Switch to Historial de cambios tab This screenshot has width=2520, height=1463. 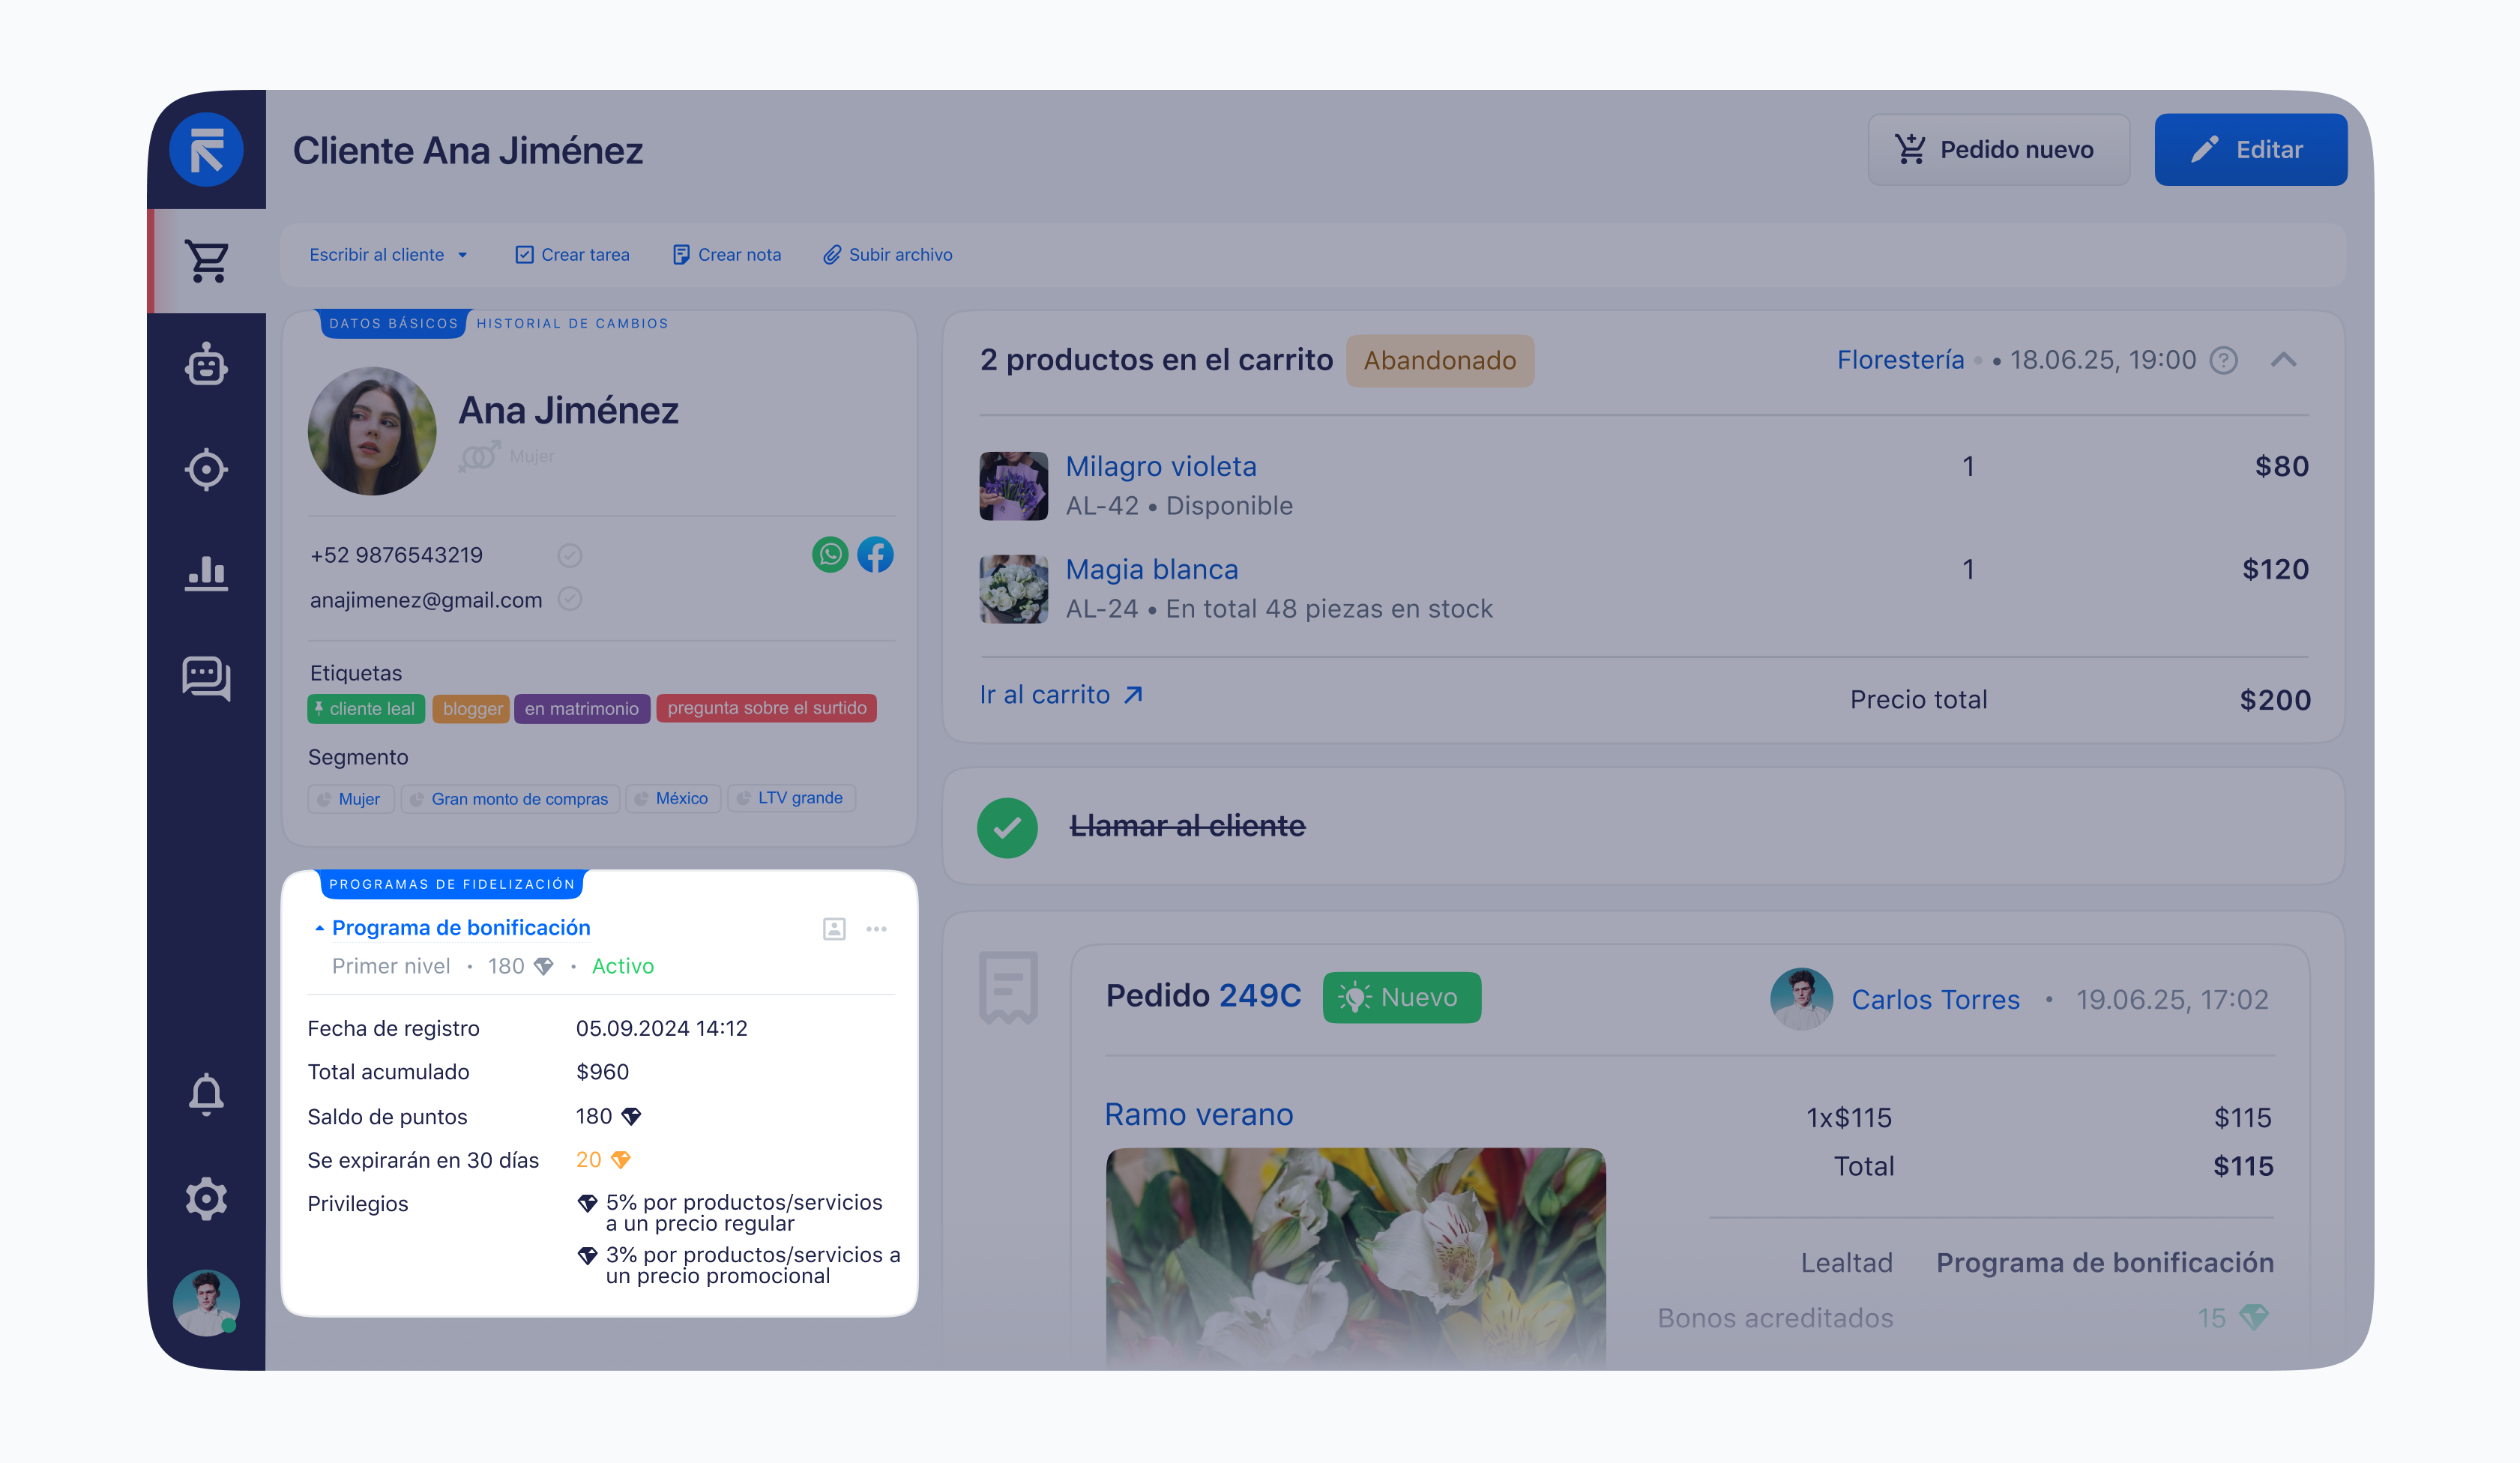pyautogui.click(x=572, y=323)
